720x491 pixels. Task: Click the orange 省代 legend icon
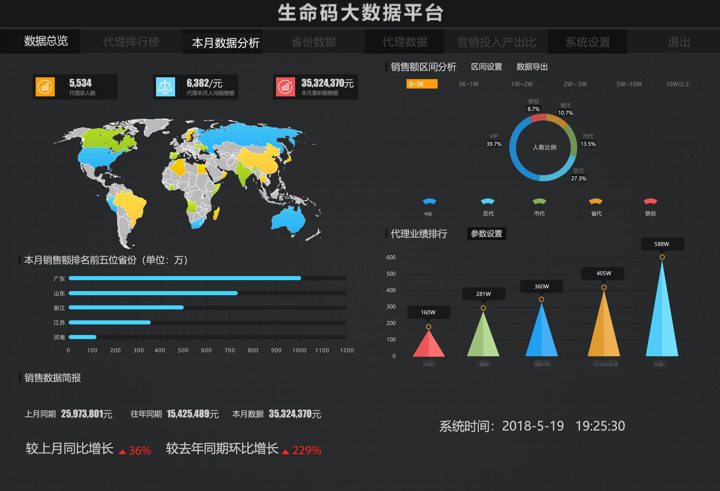point(595,201)
